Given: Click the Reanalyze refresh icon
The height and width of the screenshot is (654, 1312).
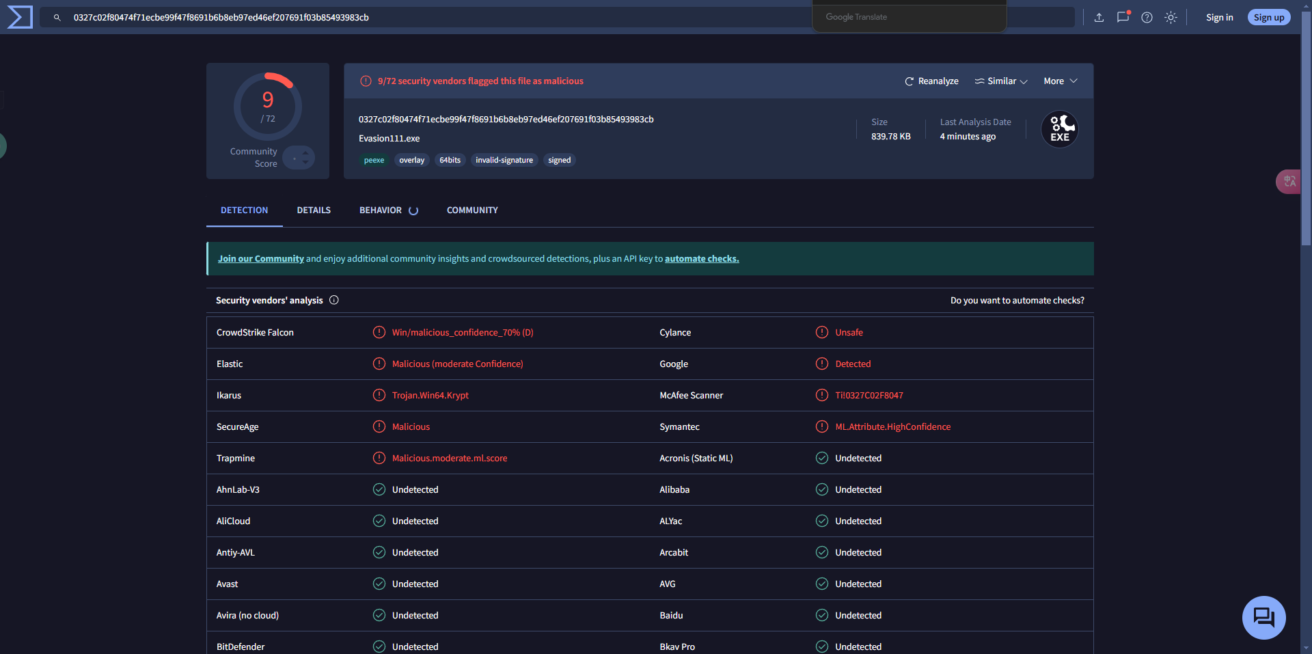Looking at the screenshot, I should 909,81.
